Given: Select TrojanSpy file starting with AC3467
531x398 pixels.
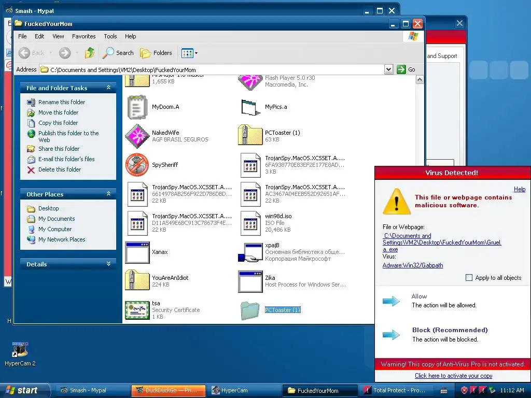Looking at the screenshot, I should coord(250,194).
